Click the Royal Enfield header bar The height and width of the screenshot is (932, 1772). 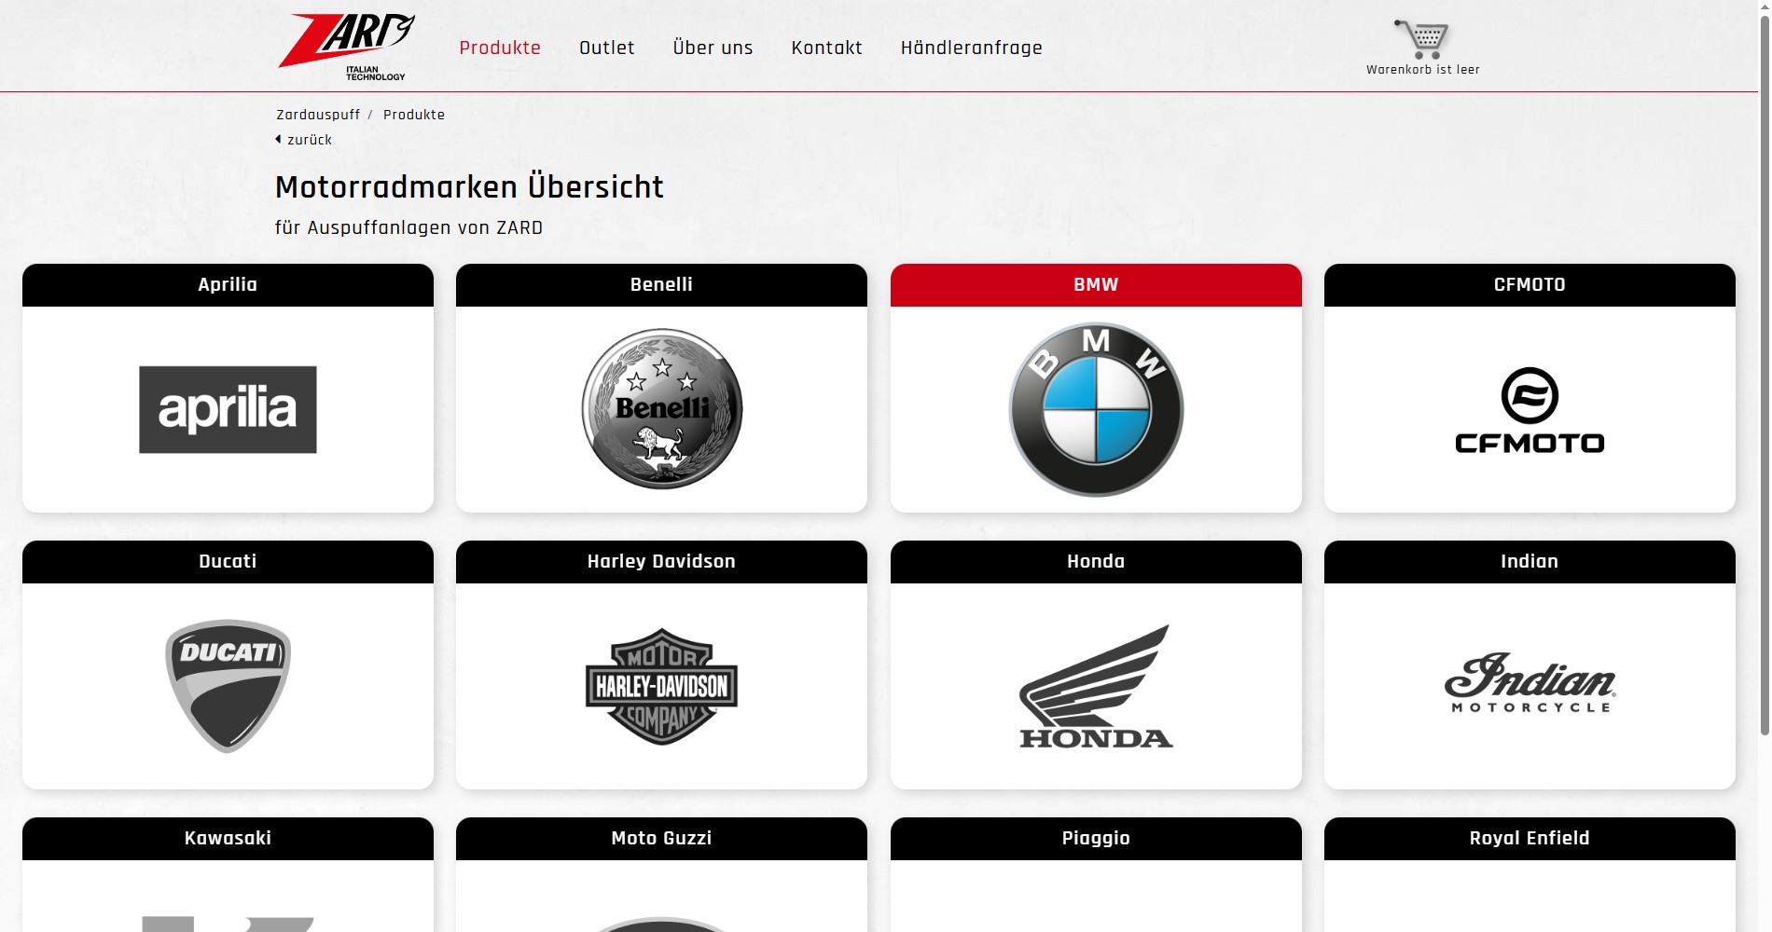click(1528, 838)
